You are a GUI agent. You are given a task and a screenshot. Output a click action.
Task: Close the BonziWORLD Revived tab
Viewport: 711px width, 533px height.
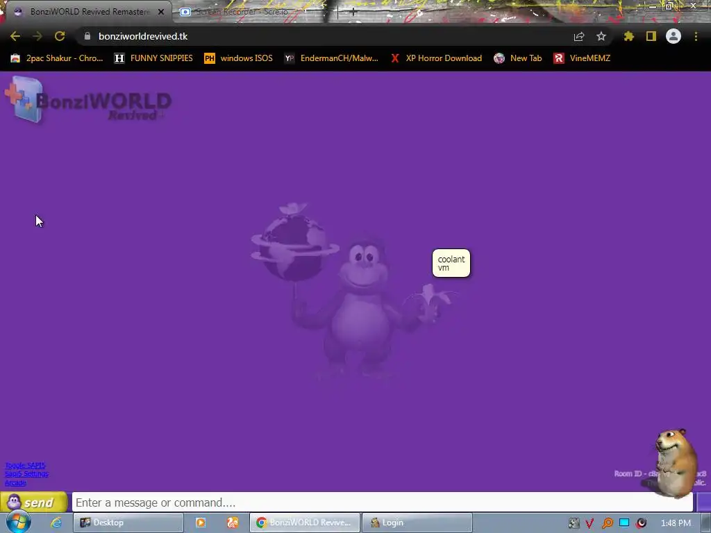[x=161, y=12]
